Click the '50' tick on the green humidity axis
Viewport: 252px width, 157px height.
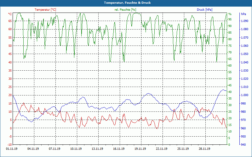coord(230,79)
